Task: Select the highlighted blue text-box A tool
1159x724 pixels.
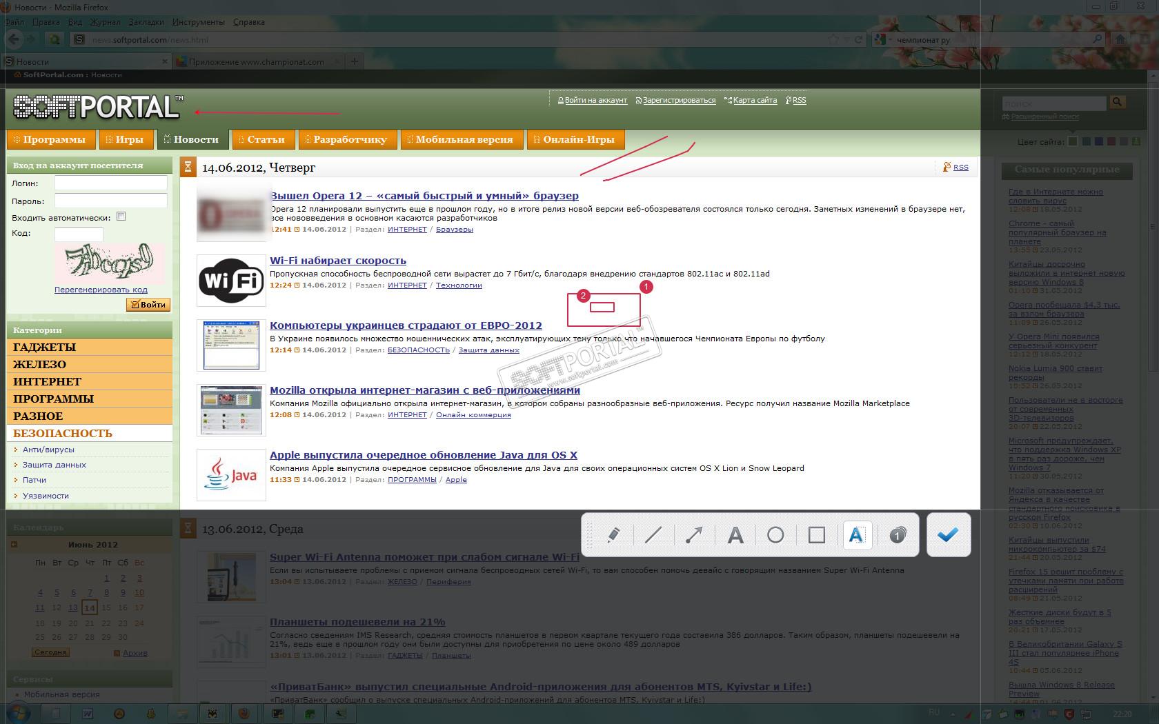Action: 857,535
